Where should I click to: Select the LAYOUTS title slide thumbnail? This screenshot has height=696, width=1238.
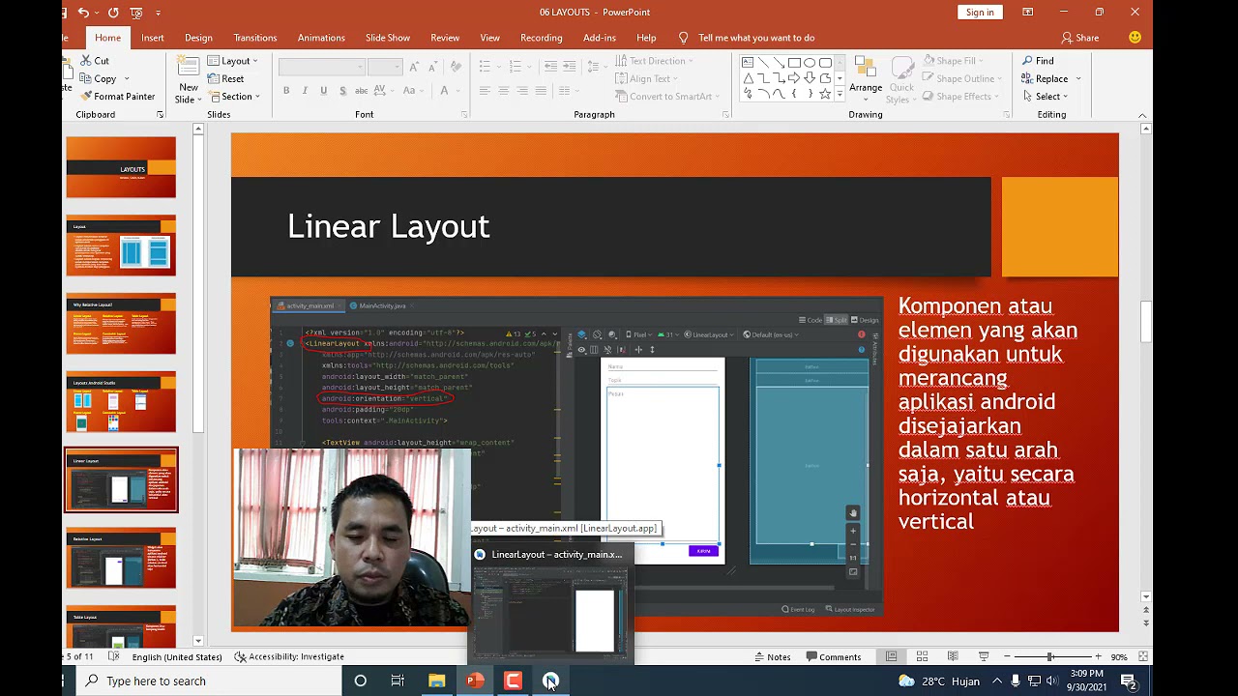121,167
